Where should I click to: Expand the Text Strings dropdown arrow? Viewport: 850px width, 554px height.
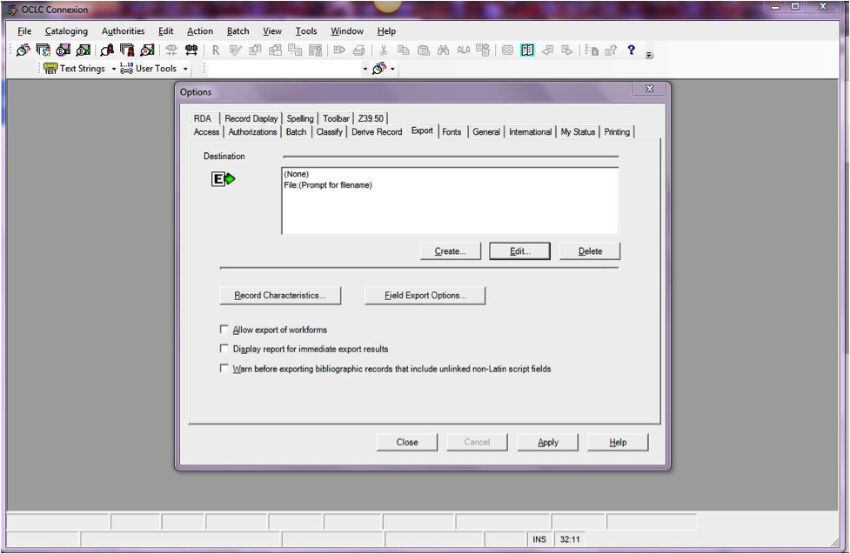tap(114, 69)
